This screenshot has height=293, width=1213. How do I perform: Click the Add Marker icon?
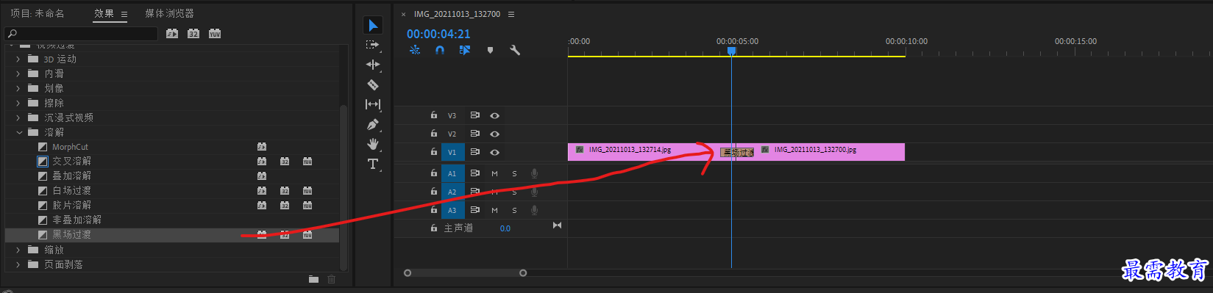(490, 50)
